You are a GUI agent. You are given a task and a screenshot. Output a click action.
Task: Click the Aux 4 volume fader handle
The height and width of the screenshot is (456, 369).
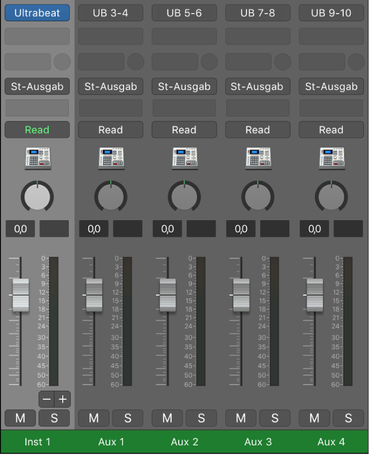click(x=315, y=295)
